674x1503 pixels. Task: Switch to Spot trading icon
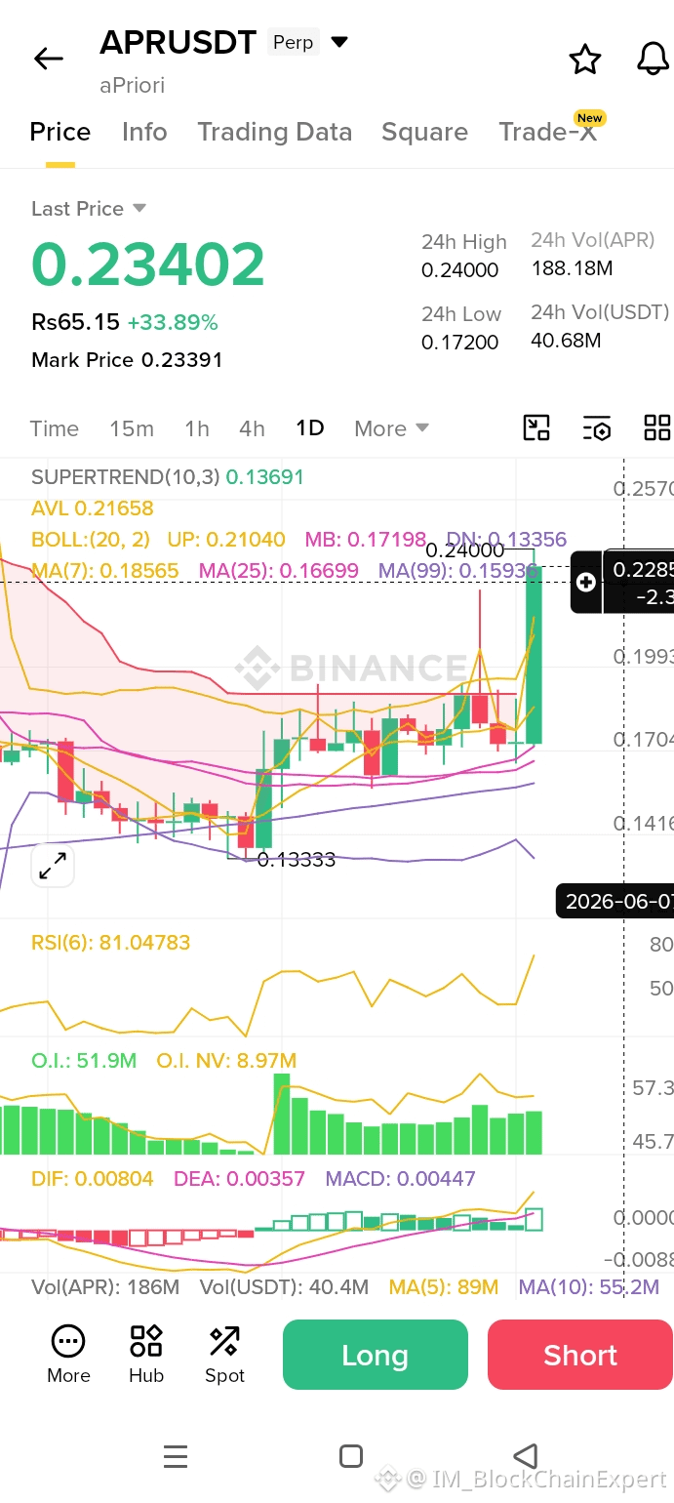[x=224, y=1354]
